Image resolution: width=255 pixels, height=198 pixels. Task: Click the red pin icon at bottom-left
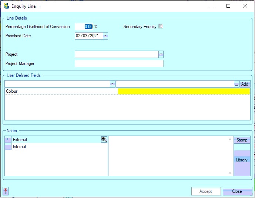[x=6, y=191]
